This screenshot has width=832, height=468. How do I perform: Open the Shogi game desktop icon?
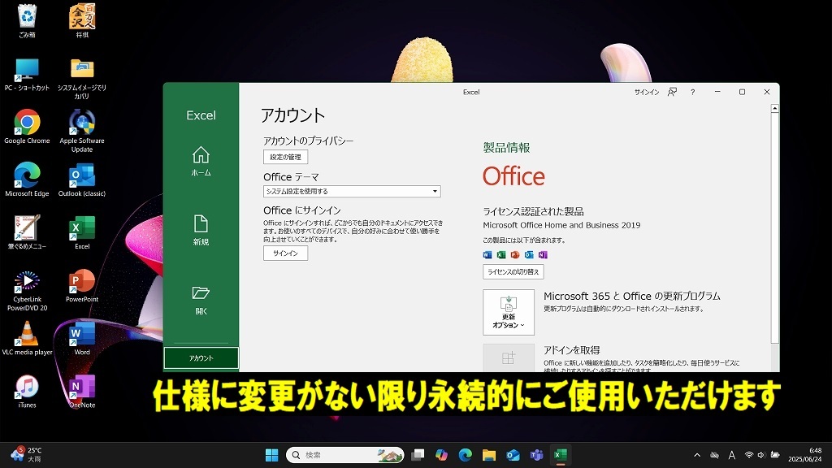tap(82, 20)
